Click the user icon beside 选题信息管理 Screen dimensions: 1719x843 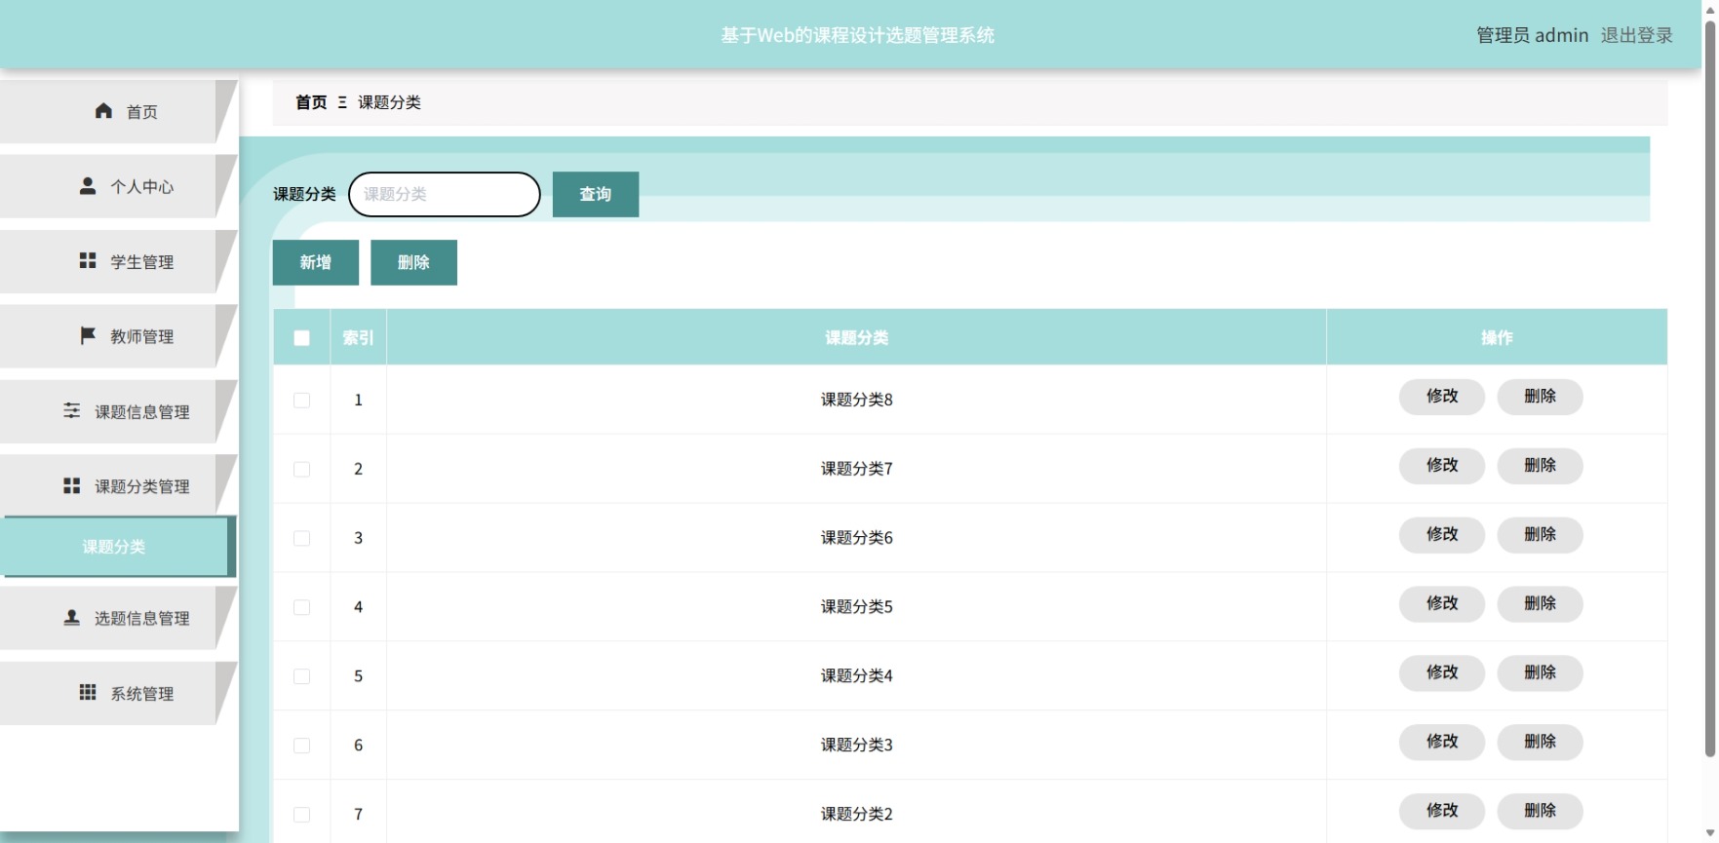pos(72,617)
